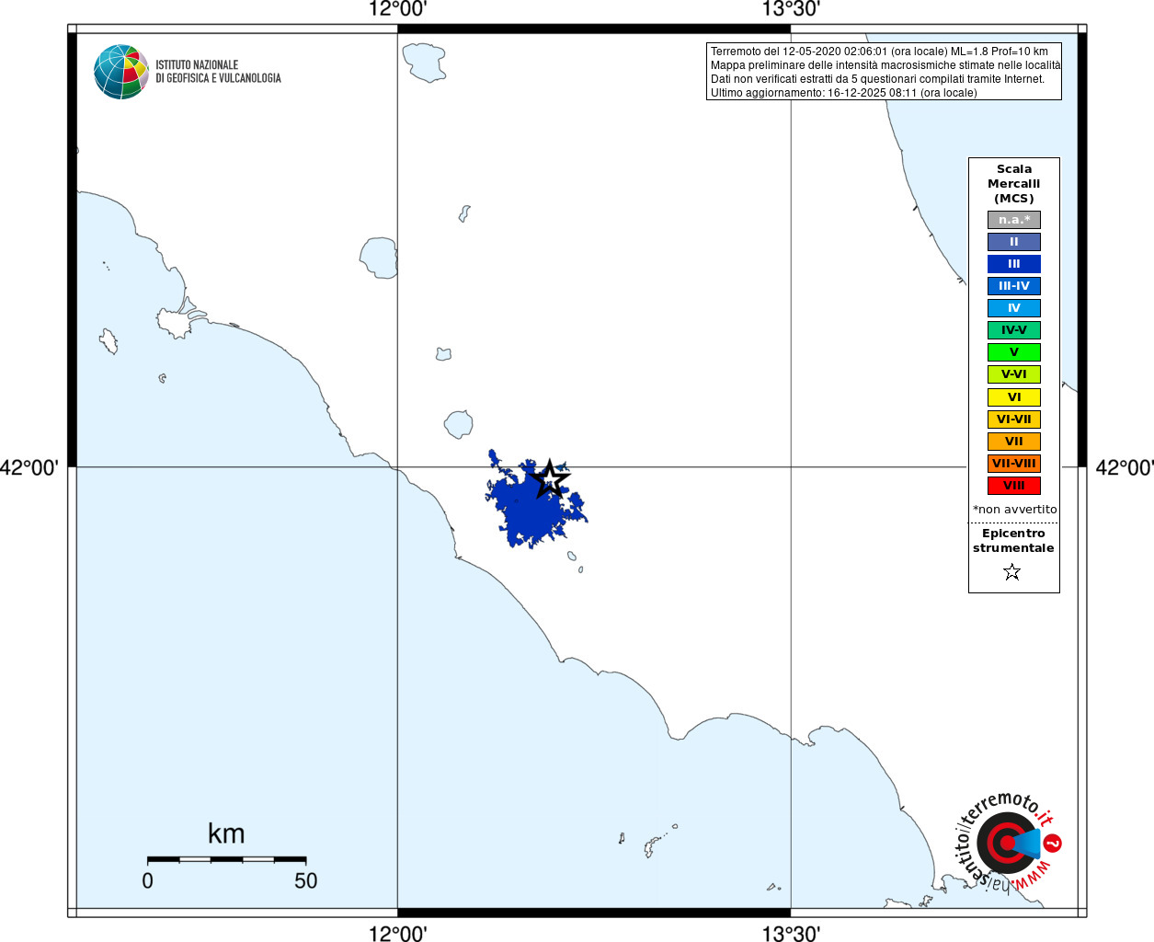Click the legend epicentro strumentale star
Viewport: 1154px width, 942px height.
1012,572
